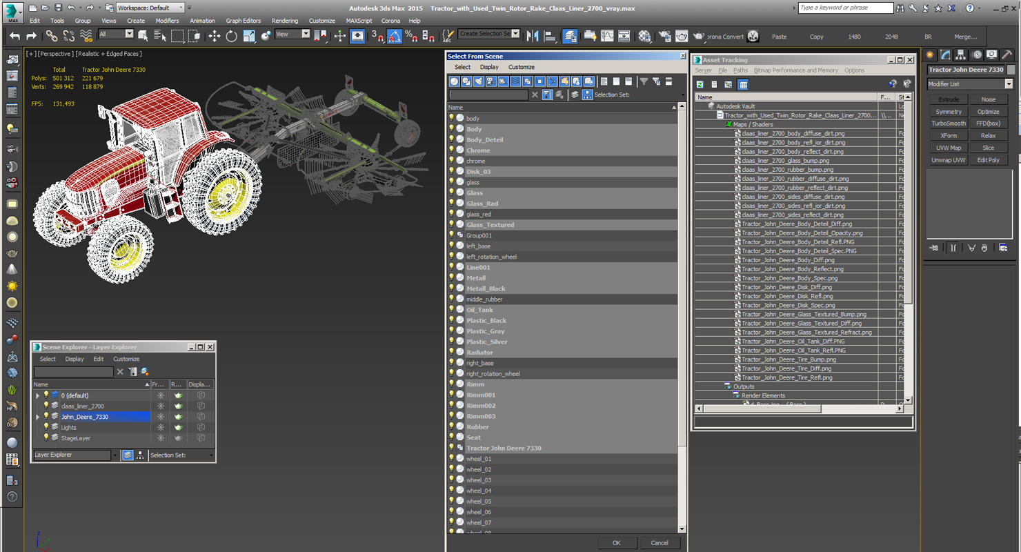
Task: Save the file from quick access toolbar
Action: tap(58, 8)
